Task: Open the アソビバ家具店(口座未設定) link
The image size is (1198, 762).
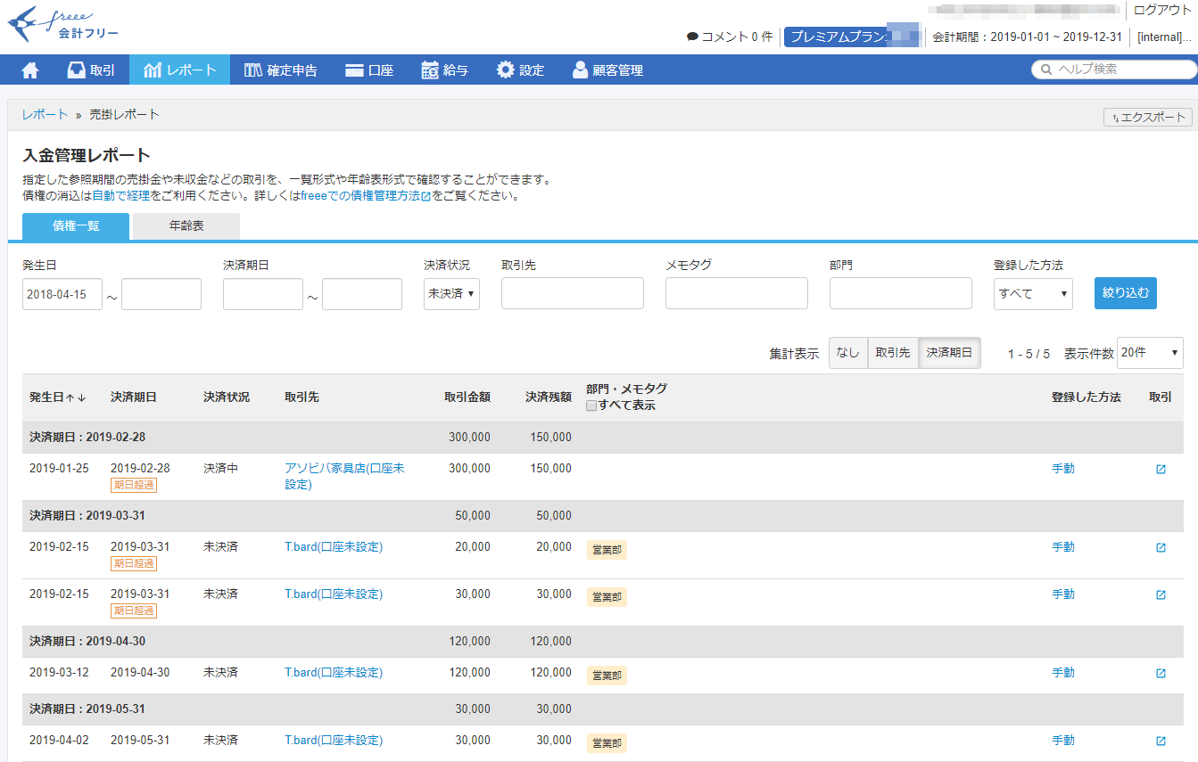Action: 344,476
